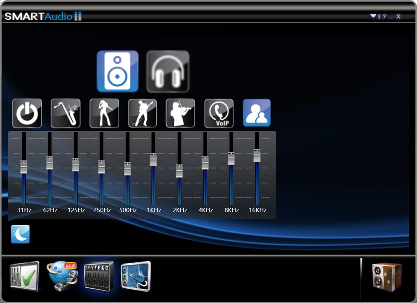Open the VoIP globe settings panel
The height and width of the screenshot is (303, 417).
pyautogui.click(x=62, y=276)
